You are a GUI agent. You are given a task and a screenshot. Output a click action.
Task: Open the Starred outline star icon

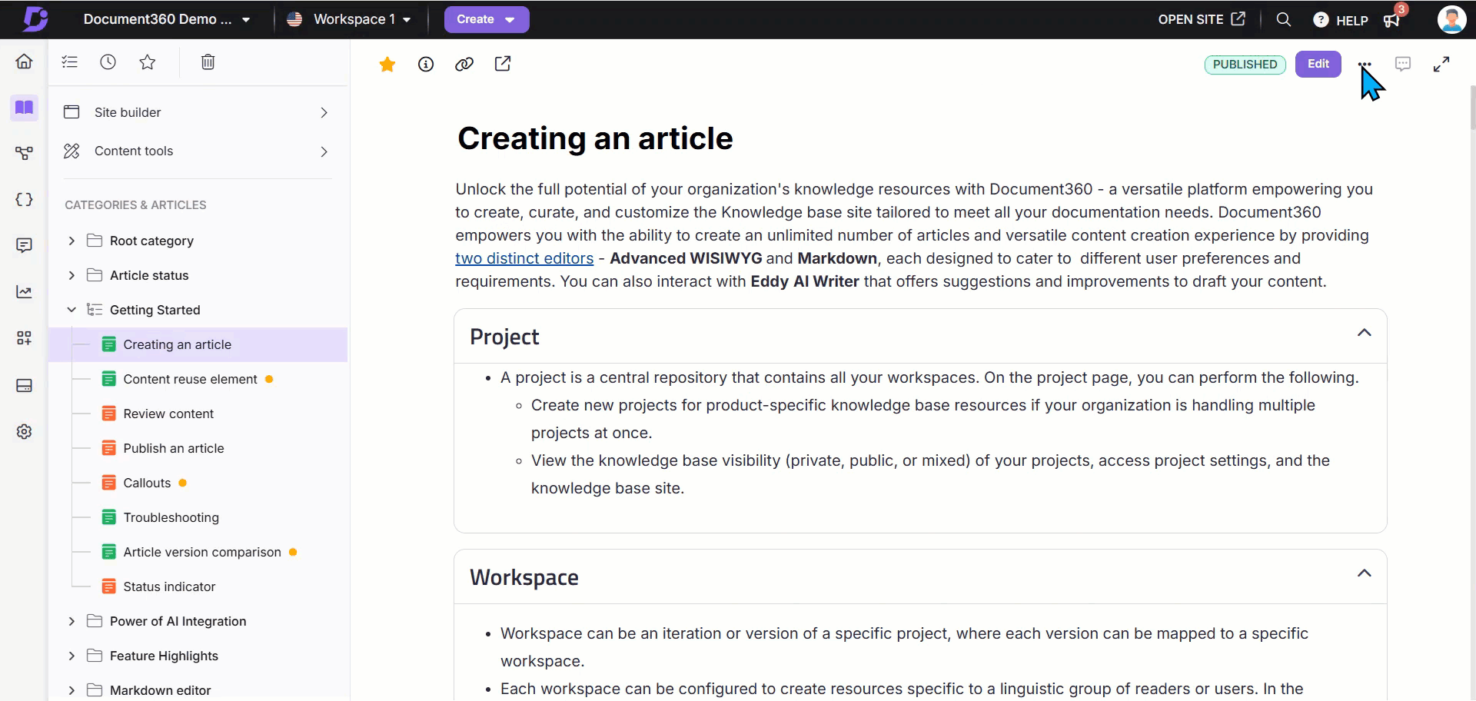[x=148, y=62]
